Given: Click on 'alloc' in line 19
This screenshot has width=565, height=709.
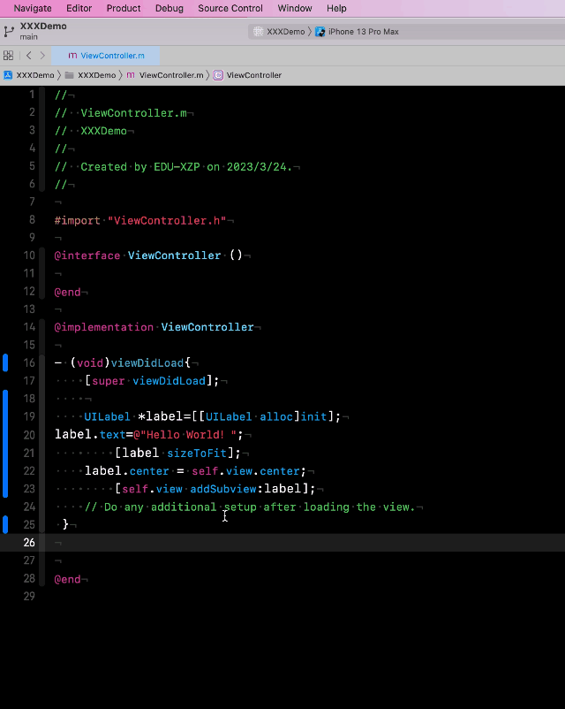Looking at the screenshot, I should [276, 416].
